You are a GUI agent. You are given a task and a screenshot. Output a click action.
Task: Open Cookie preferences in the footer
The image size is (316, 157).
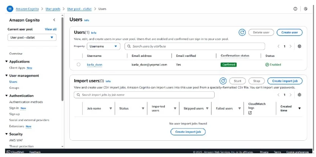tap(297, 152)
